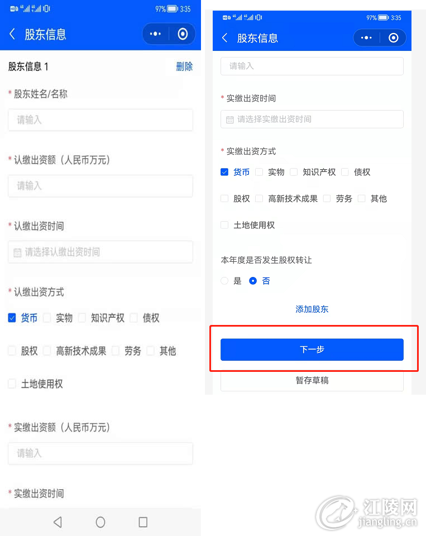This screenshot has height=536, width=426.
Task: Tap Android recent apps square icon
Action: [x=143, y=522]
